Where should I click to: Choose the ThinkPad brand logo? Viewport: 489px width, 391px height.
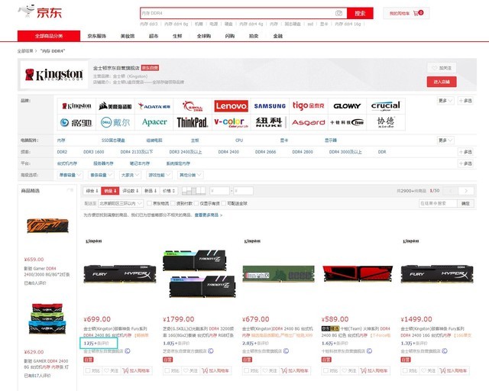[x=192, y=122]
